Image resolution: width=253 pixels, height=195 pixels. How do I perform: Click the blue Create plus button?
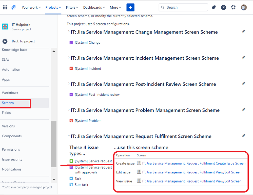point(130,7)
